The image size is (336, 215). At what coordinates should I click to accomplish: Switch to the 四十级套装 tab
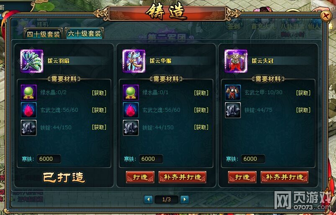[x=43, y=34]
